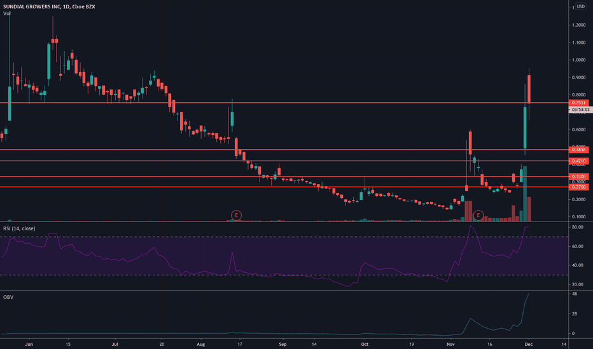
Task: Click the 20.00 RSI axis value
Action: click(x=578, y=284)
